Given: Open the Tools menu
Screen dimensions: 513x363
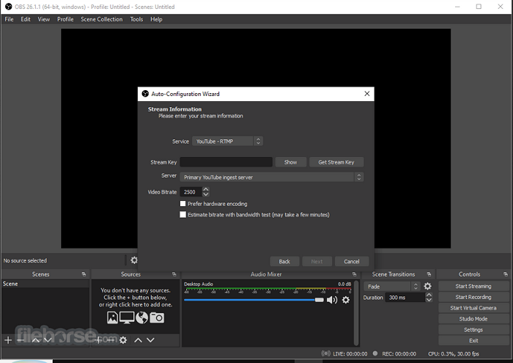Looking at the screenshot, I should tap(136, 19).
